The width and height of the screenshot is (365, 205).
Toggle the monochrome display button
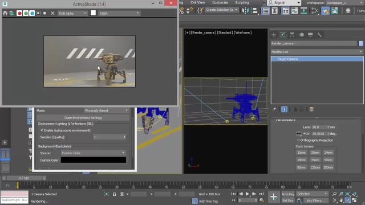(44, 13)
